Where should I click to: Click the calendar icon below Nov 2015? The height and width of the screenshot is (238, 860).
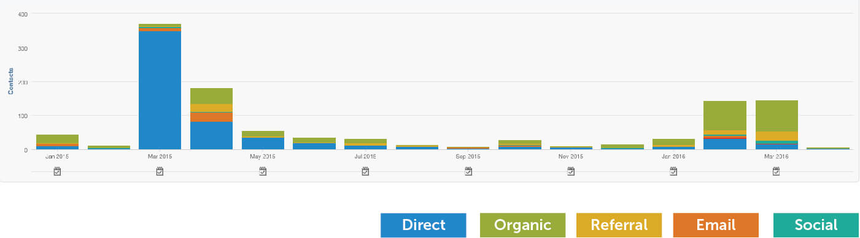(571, 171)
